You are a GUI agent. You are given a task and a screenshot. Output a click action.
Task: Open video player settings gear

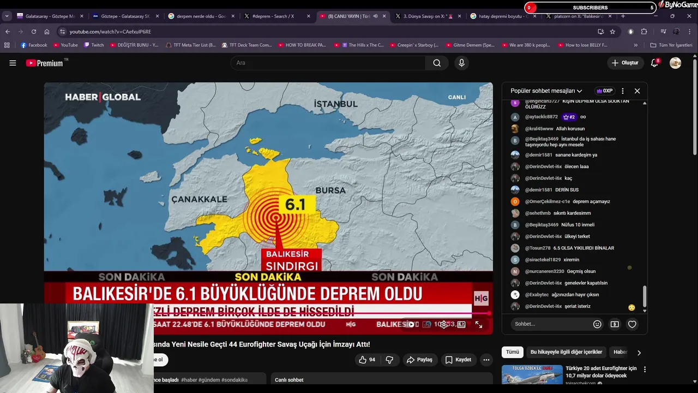click(444, 324)
